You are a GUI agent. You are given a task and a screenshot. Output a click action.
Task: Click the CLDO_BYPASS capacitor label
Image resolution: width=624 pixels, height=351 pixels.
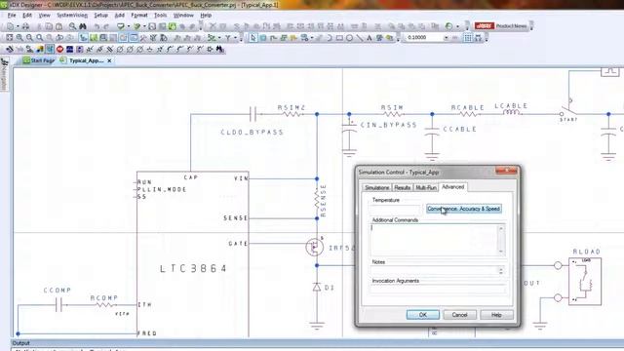pos(253,133)
